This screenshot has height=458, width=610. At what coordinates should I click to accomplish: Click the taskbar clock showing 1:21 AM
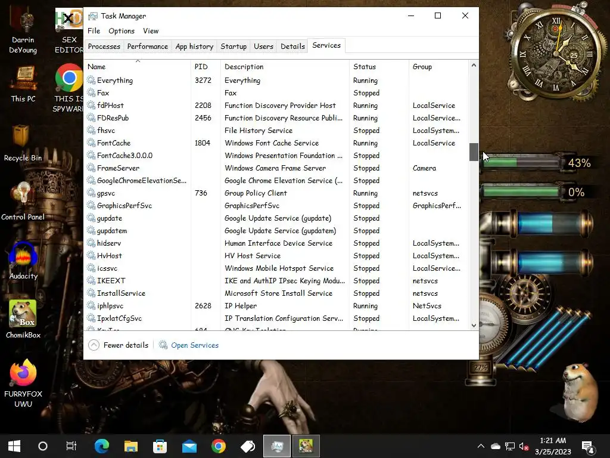pyautogui.click(x=553, y=446)
